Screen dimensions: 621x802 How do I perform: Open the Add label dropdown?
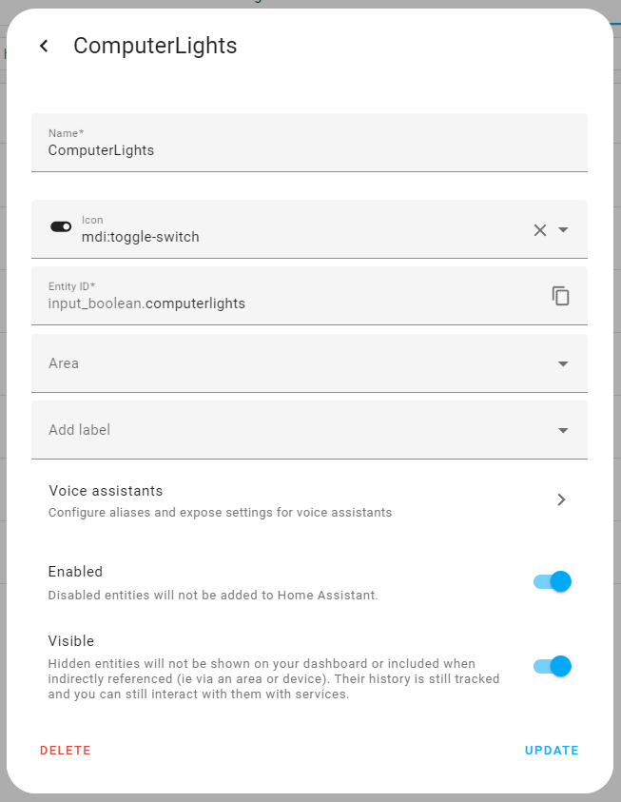(x=564, y=430)
